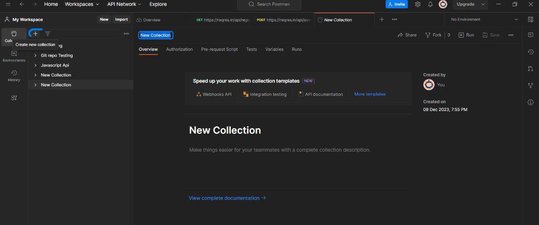The height and width of the screenshot is (225, 539).
Task: Open a new tab with plus
Action: 382,20
